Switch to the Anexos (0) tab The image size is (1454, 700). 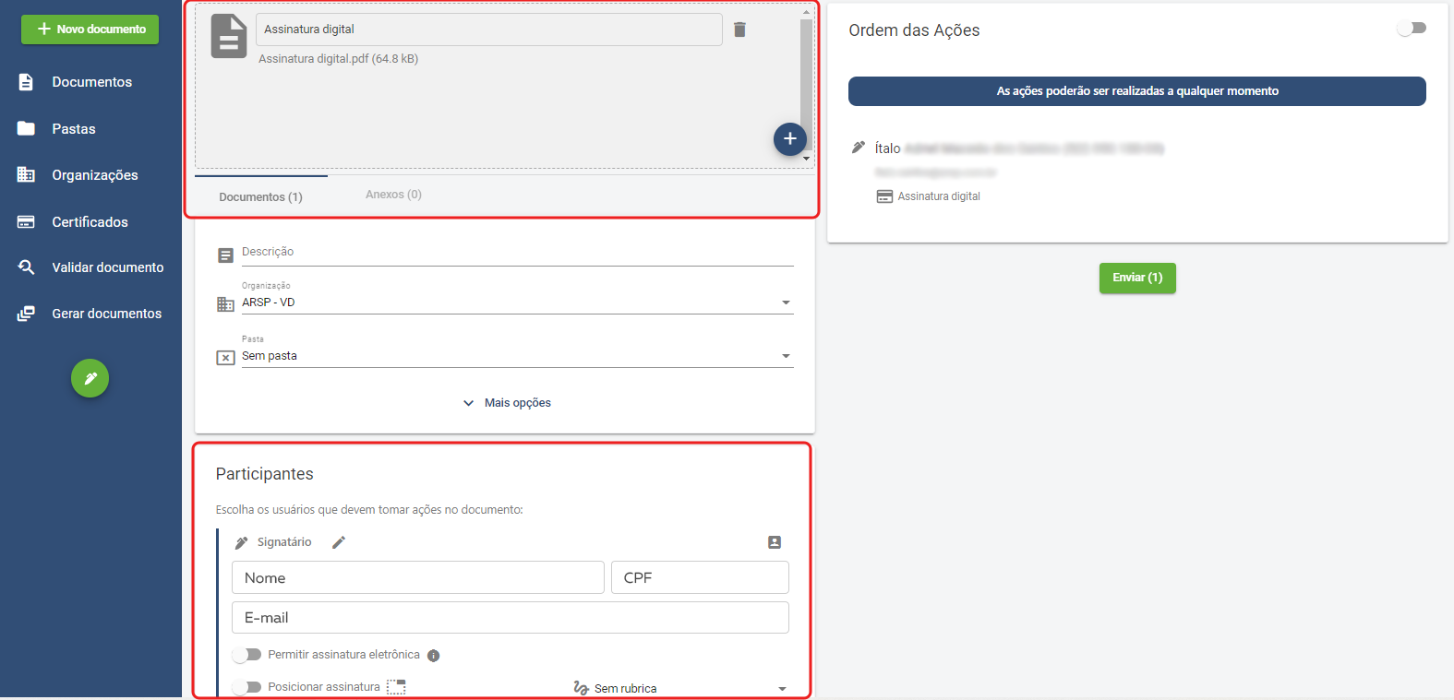tap(393, 195)
